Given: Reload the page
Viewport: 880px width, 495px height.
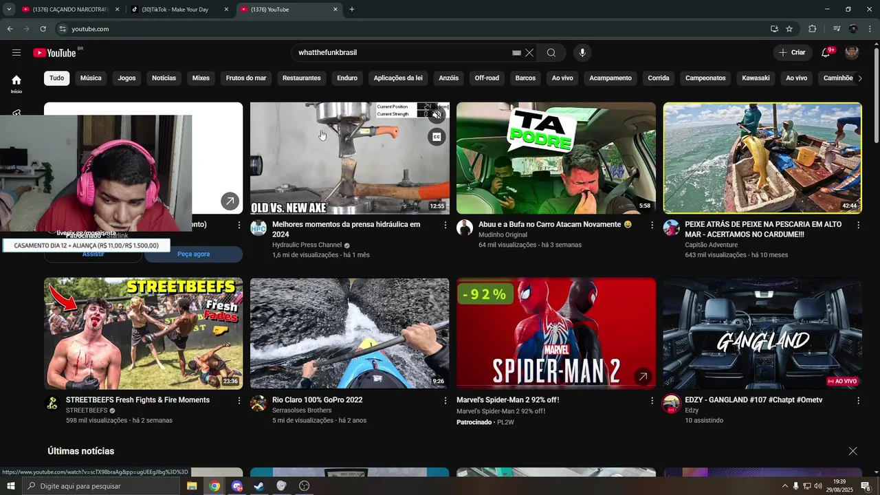Looking at the screenshot, I should click(x=43, y=29).
